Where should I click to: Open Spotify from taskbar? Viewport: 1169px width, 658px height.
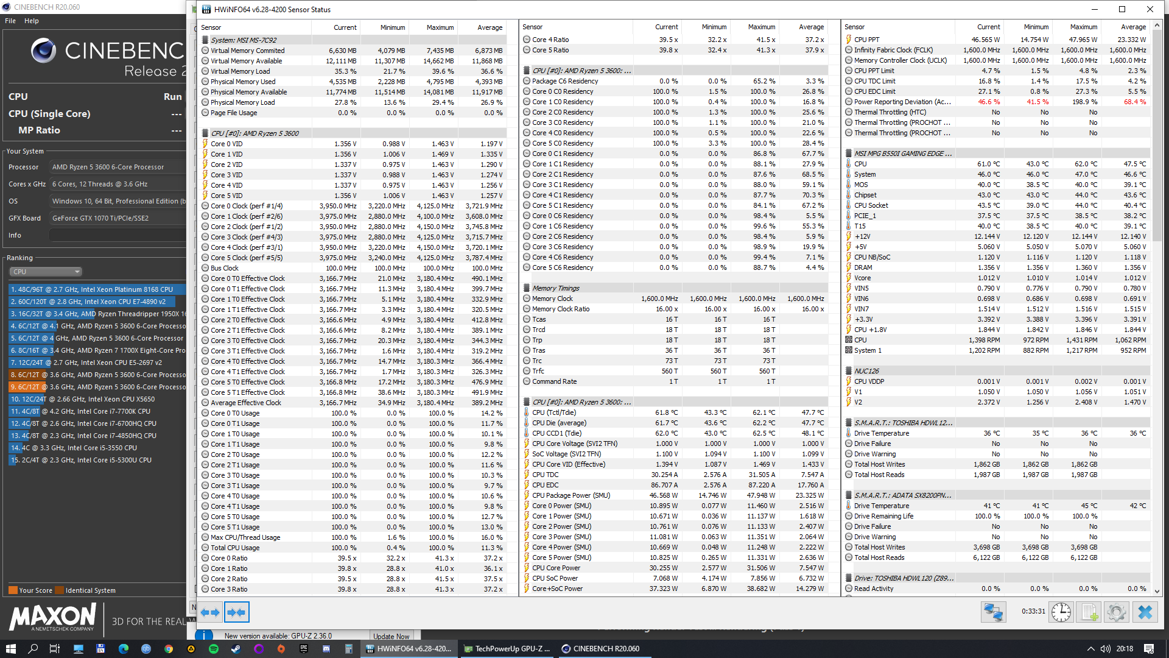(214, 649)
